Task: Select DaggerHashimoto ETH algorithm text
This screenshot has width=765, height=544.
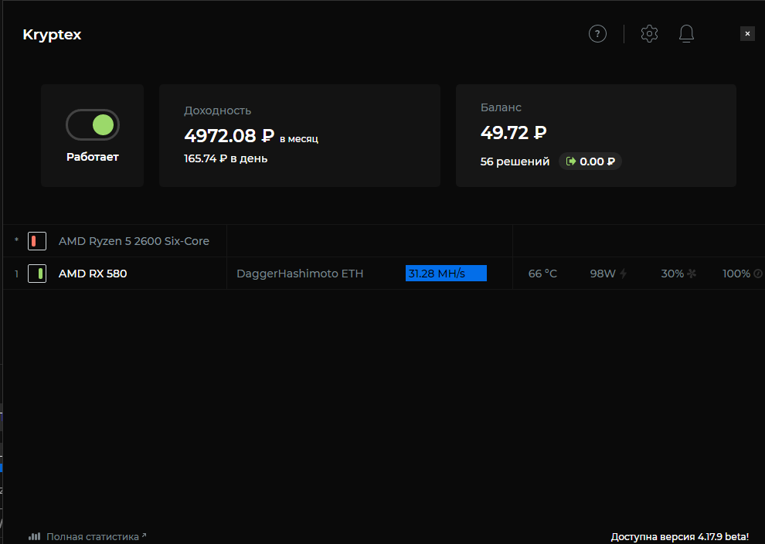Action: (x=300, y=274)
